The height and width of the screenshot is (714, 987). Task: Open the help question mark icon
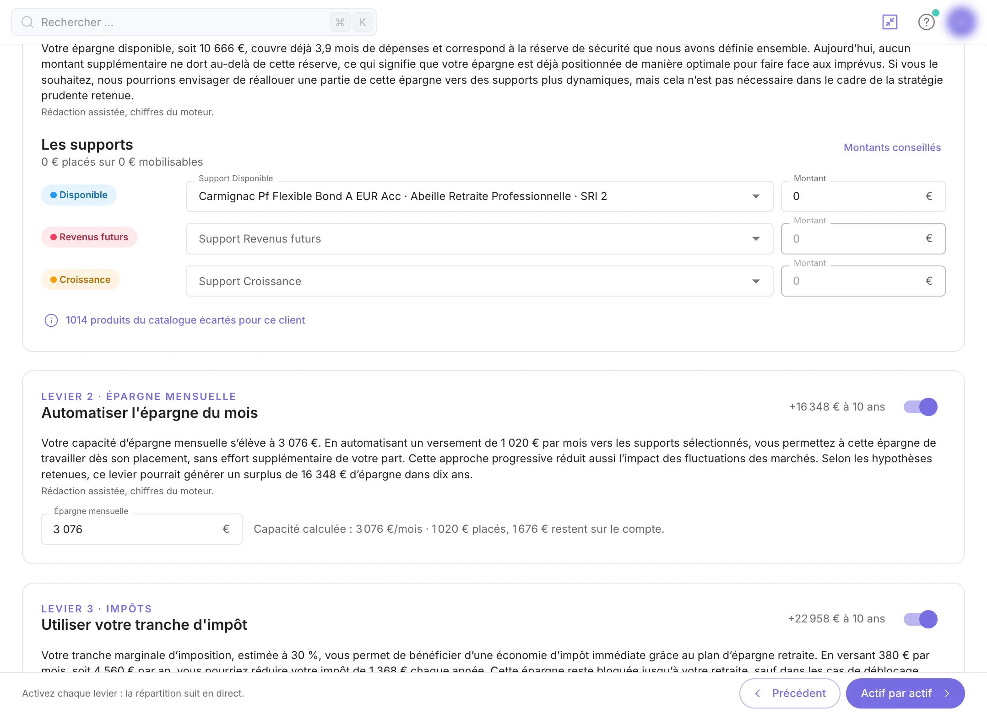click(x=926, y=22)
